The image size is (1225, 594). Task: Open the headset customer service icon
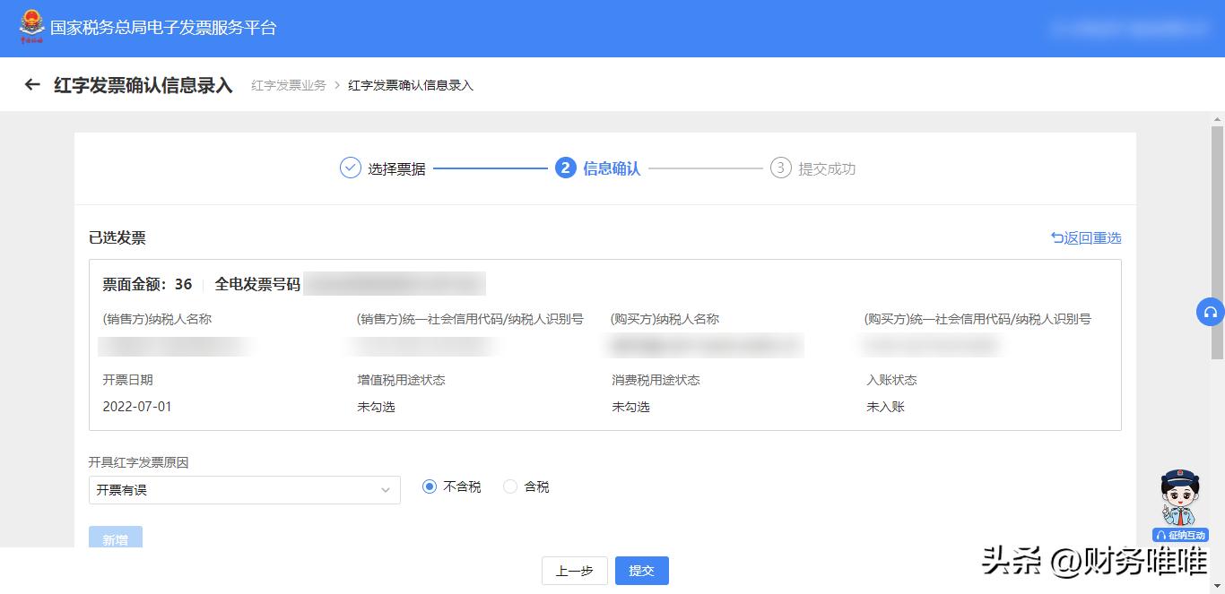[1211, 312]
